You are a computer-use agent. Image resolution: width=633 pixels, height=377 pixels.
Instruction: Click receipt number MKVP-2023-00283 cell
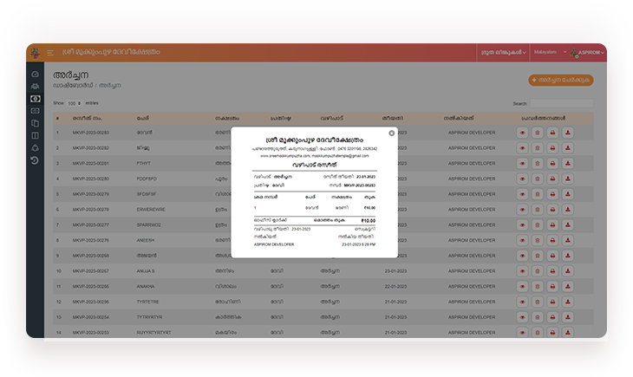click(91, 133)
